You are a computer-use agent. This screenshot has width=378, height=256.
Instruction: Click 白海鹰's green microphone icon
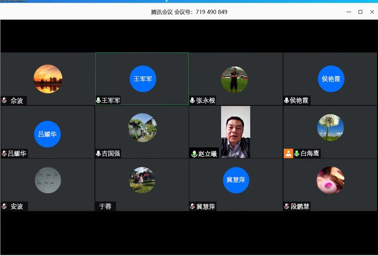296,153
